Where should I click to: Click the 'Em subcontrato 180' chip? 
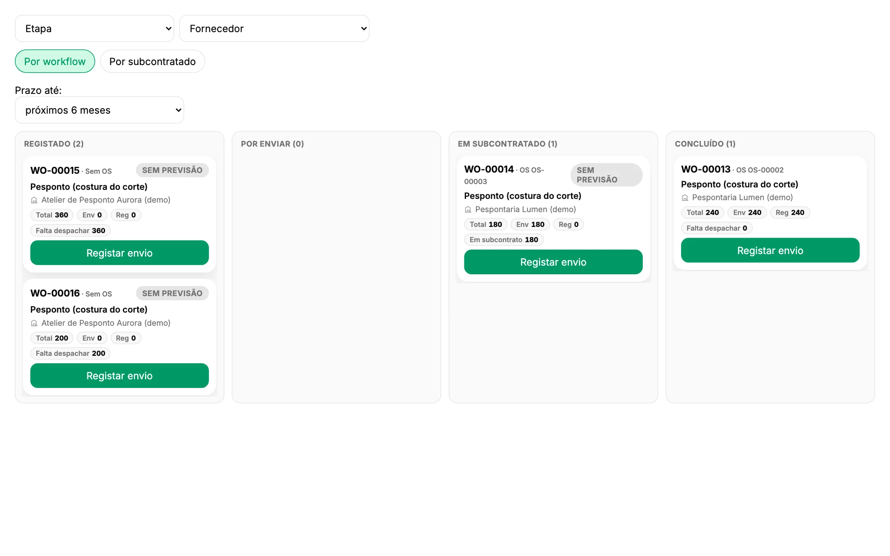point(504,240)
